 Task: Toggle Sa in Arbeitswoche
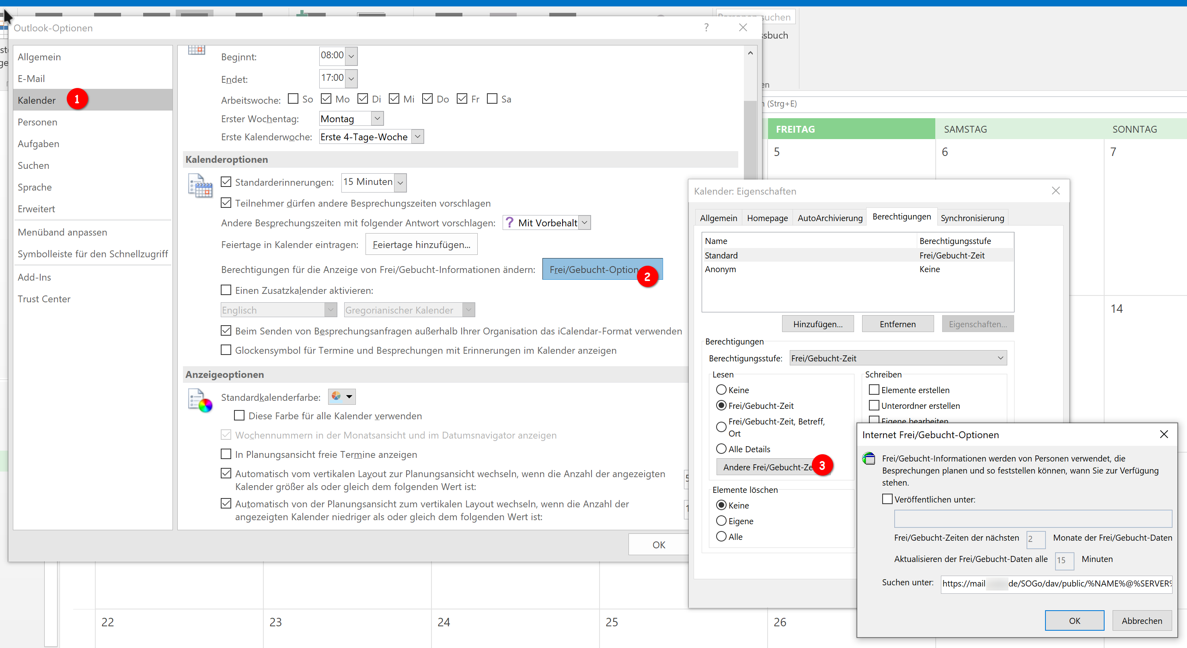[492, 98]
